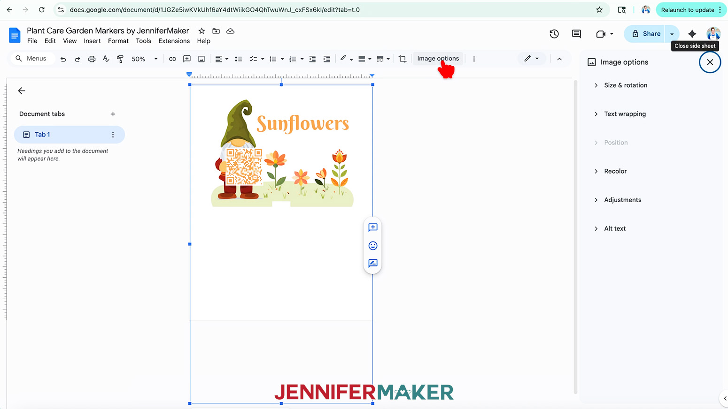Expand Adjustments section

click(x=618, y=200)
